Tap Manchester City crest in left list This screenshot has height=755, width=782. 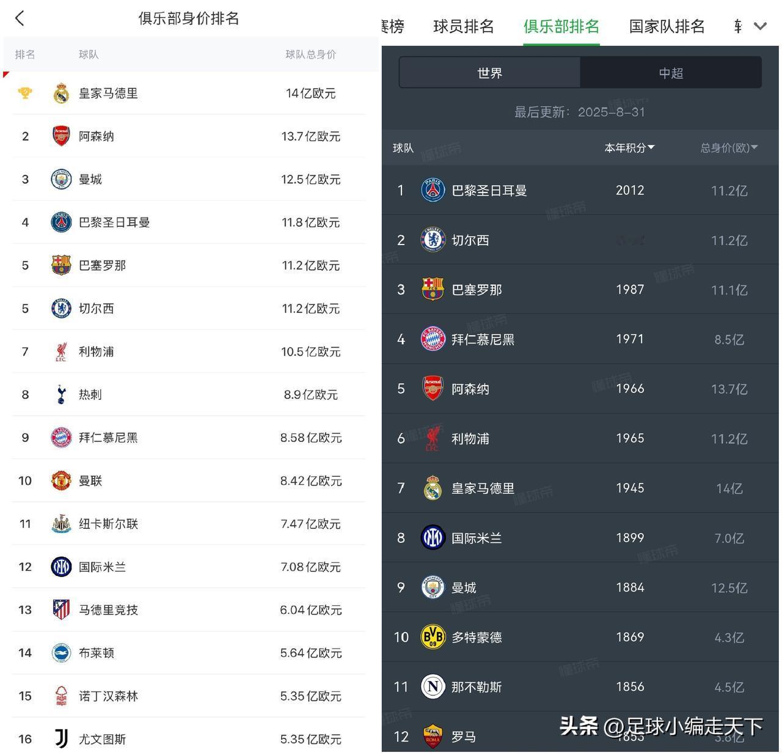pos(61,179)
